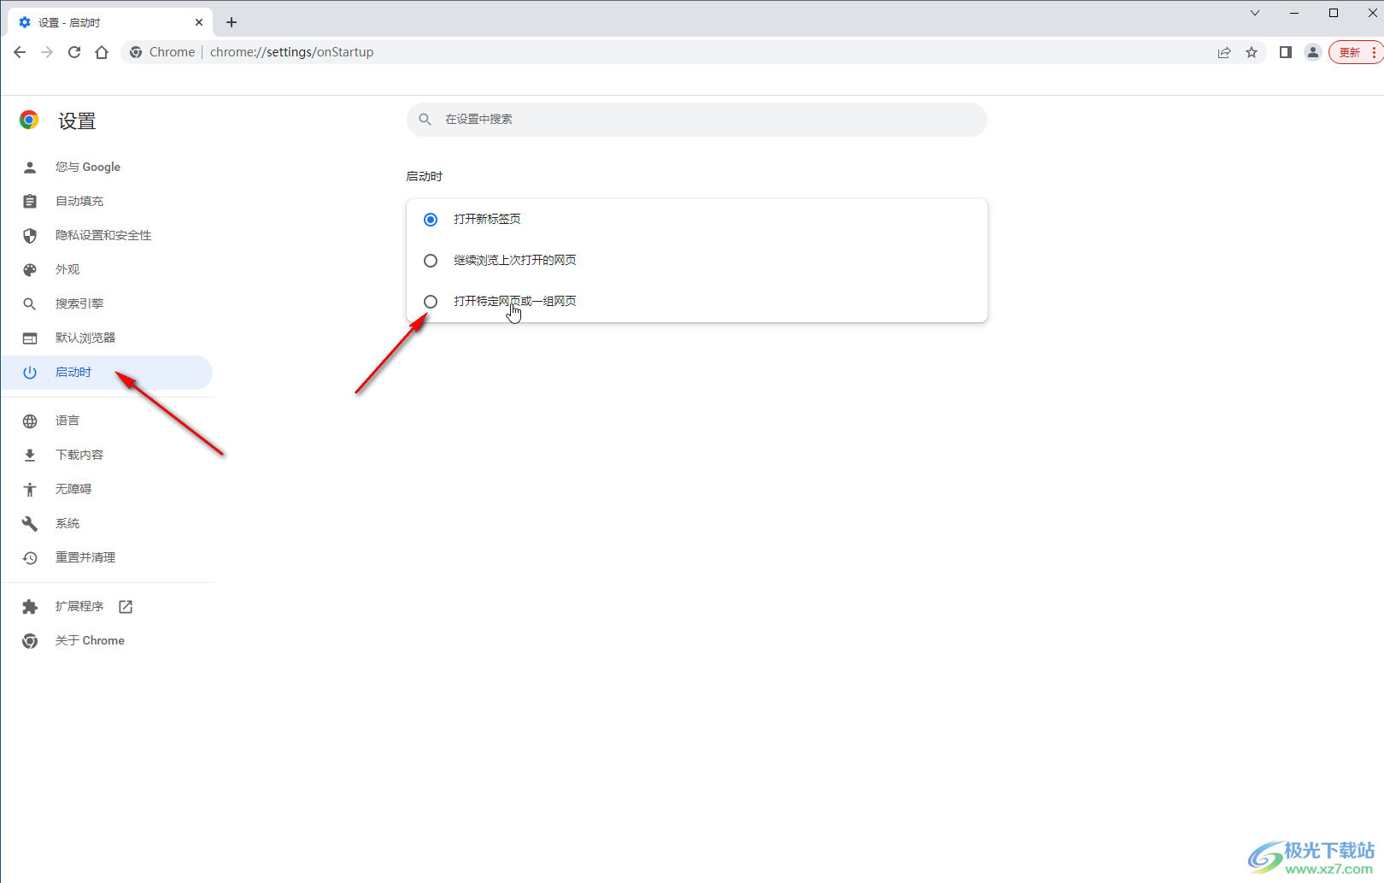Screen dimensions: 1384x883
Task: Open the side panel icon
Action: [x=1285, y=52]
